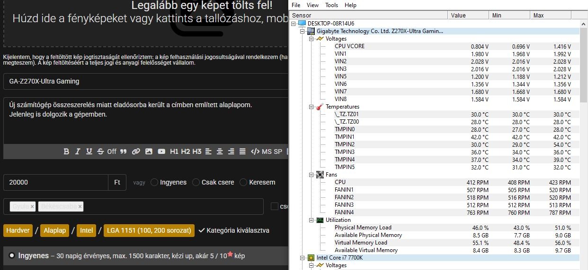Screen dimensions: 588x270
Task: Apply strikethrough formatting in the editor
Action: coord(100,152)
